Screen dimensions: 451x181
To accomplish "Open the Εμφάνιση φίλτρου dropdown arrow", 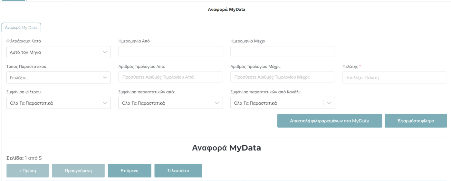I will pyautogui.click(x=105, y=103).
